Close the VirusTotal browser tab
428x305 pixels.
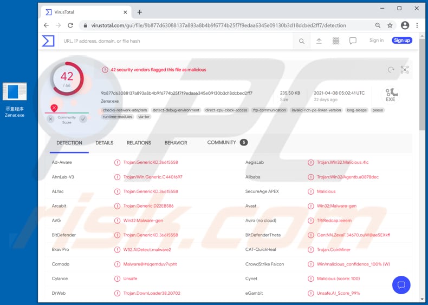(125, 12)
